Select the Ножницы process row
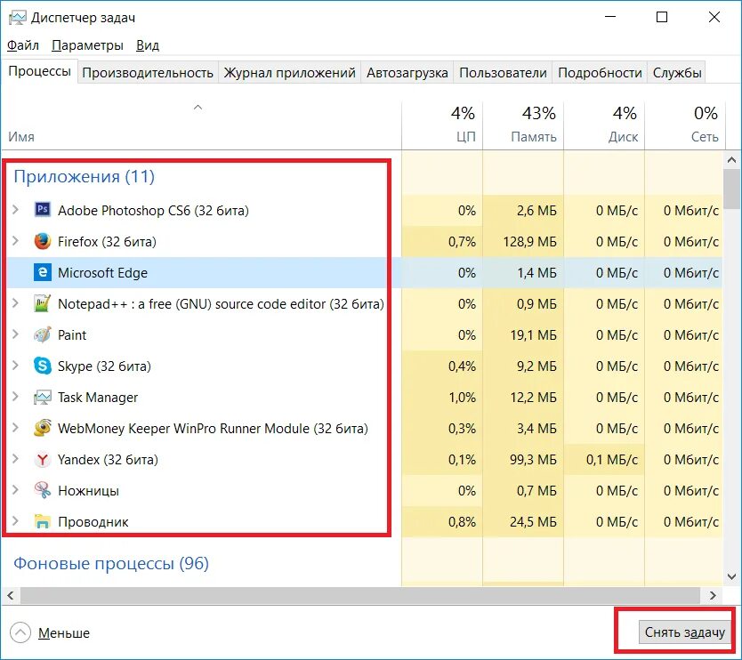Screen dimensions: 742x660 365,491
